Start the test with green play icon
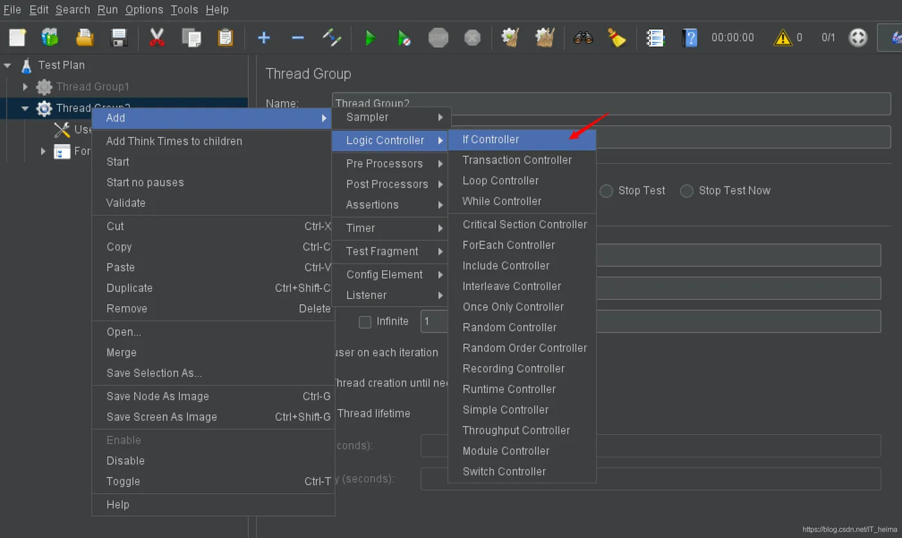Viewport: 902px width, 538px height. click(x=370, y=37)
